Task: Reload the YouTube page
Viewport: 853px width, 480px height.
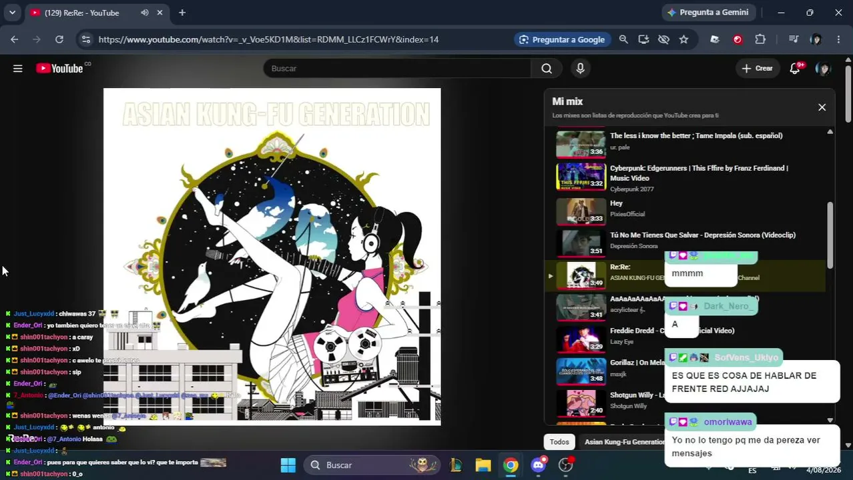Action: click(59, 39)
